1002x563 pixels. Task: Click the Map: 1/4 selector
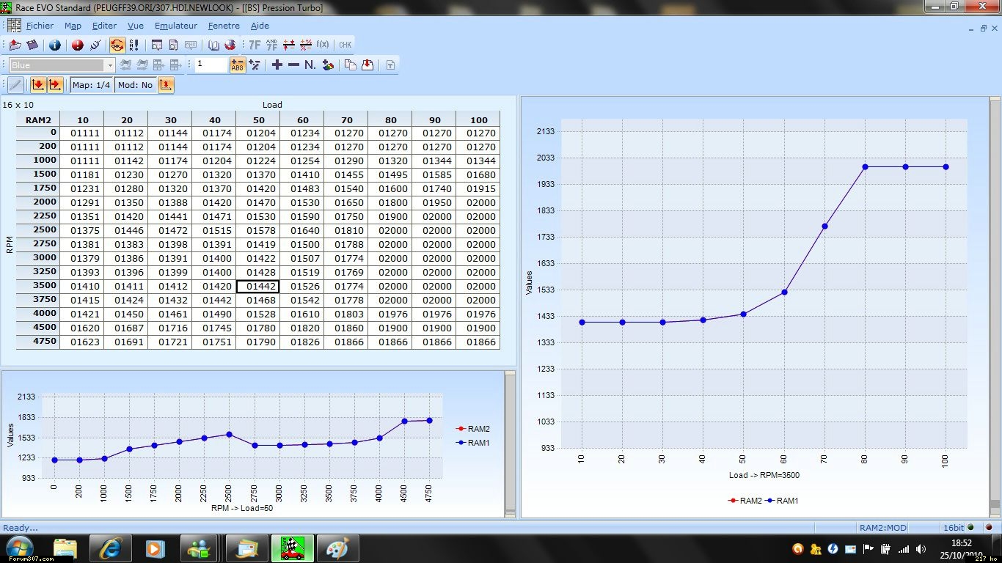pyautogui.click(x=92, y=85)
